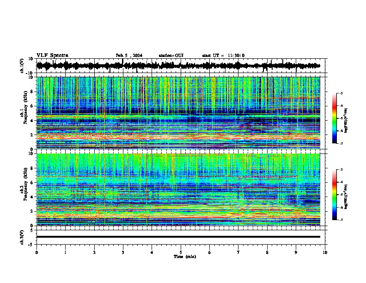Click the '-3' label on ch.1 colorbar
The width and height of the screenshot is (366, 283).
(x=341, y=93)
